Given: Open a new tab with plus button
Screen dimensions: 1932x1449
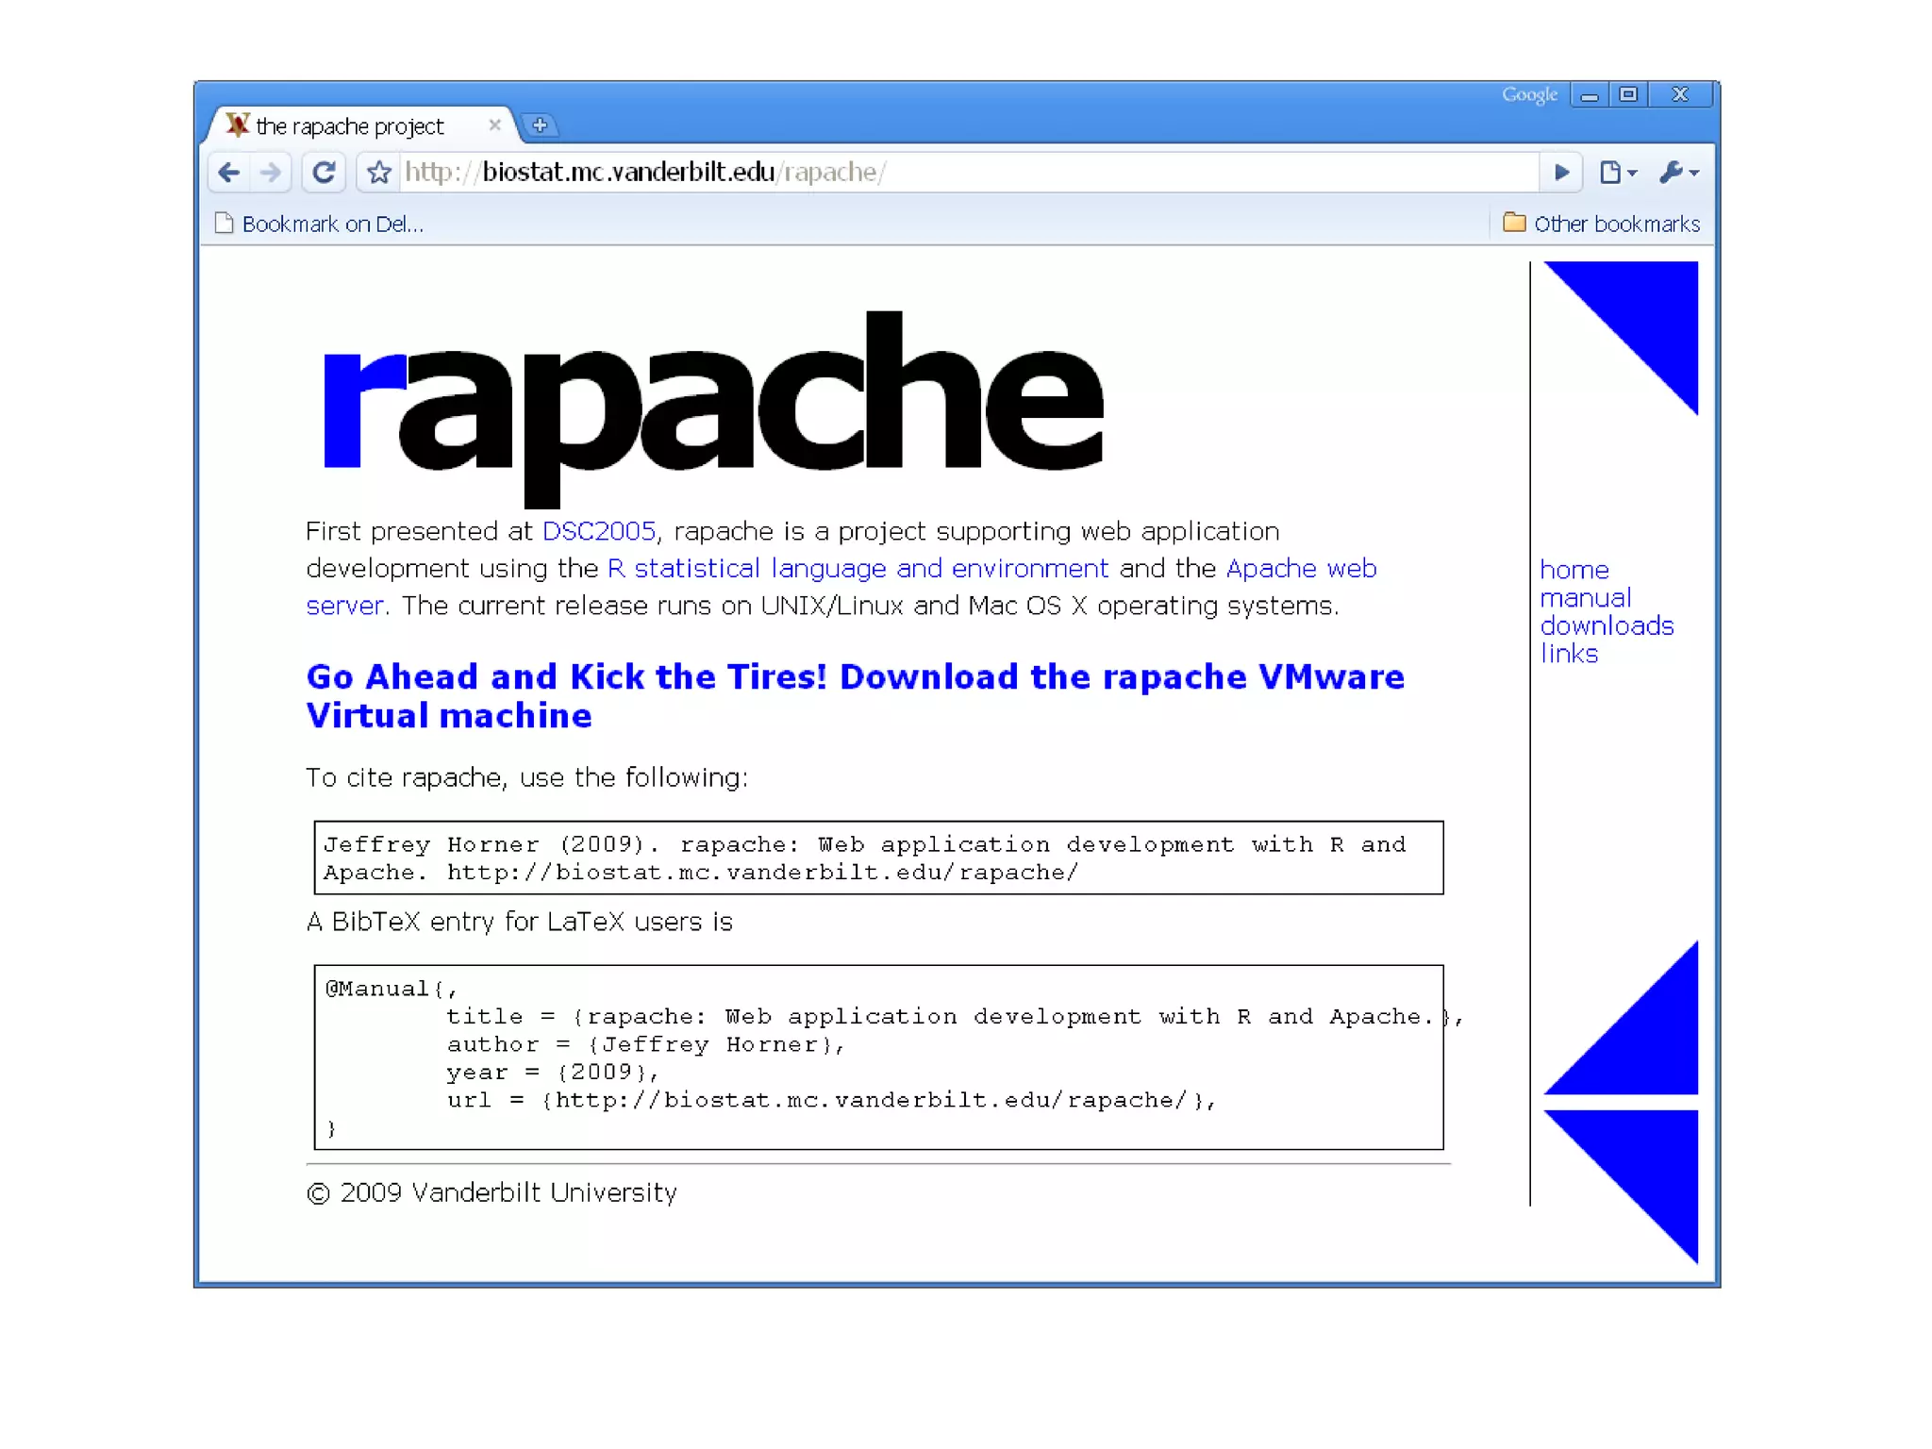Looking at the screenshot, I should tap(540, 125).
